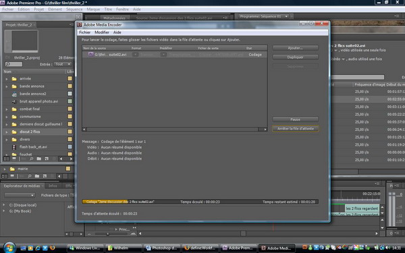The width and height of the screenshot is (405, 253).
Task: Switch project panel to list view
Action: [7, 159]
